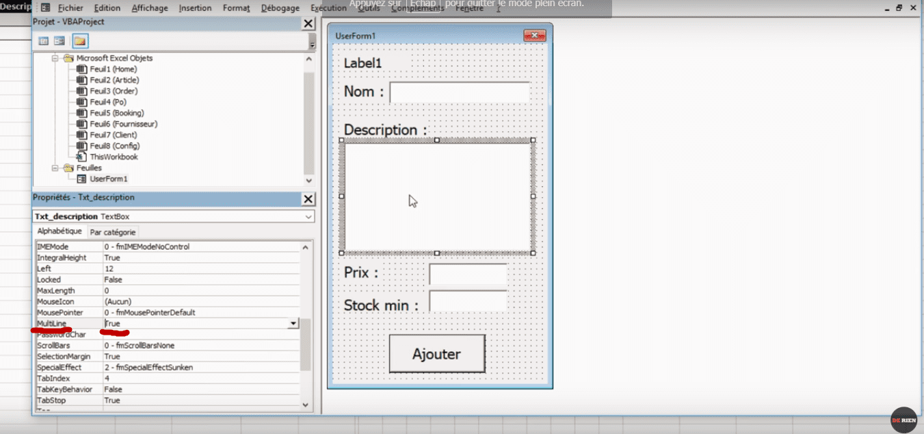This screenshot has width=924, height=434.
Task: Open the MultiLine value dropdown arrow
Action: pos(293,323)
